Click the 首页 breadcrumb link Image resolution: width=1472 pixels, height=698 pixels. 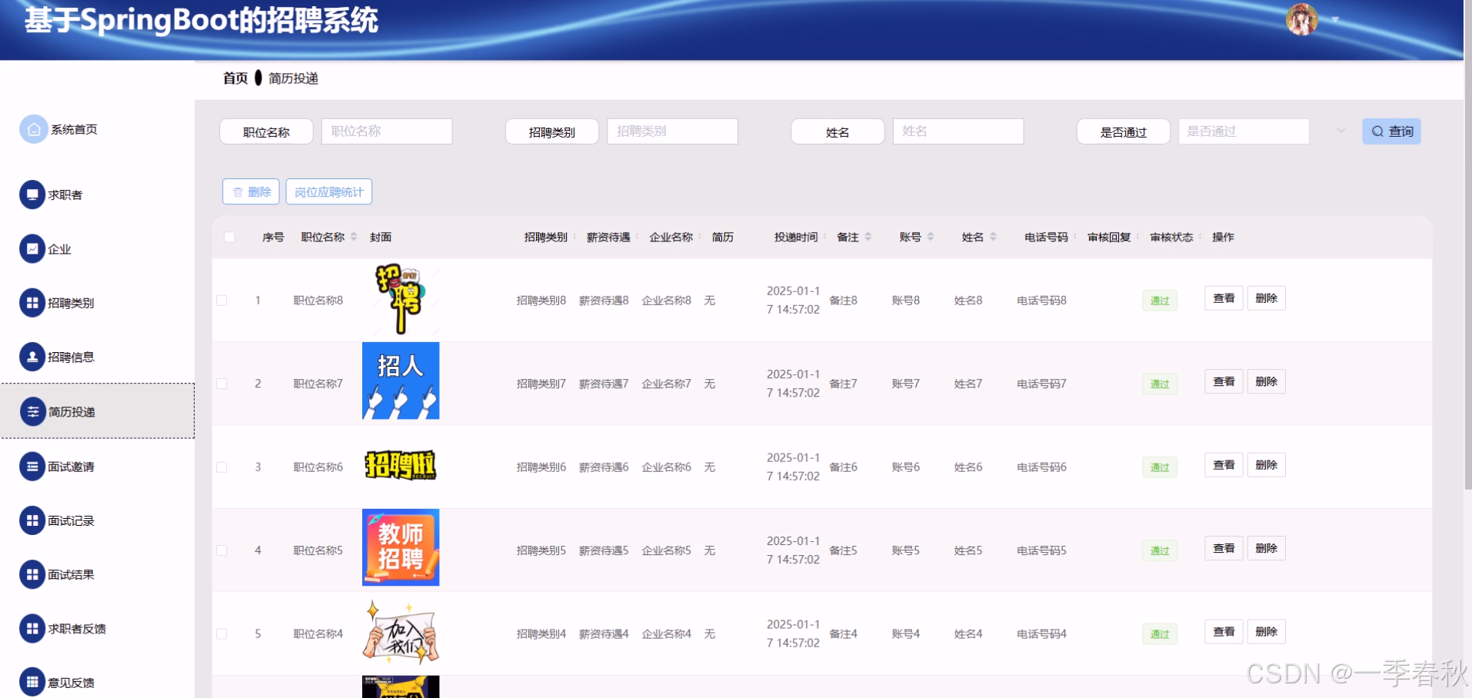[x=235, y=78]
